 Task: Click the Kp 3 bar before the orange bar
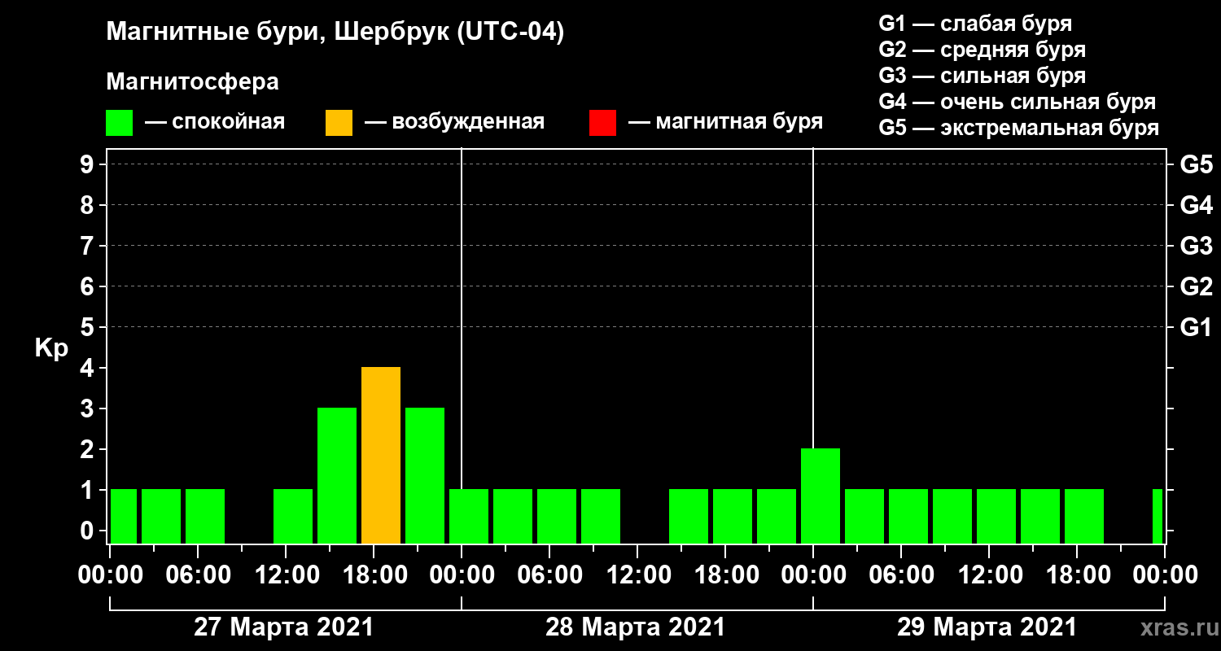click(337, 476)
